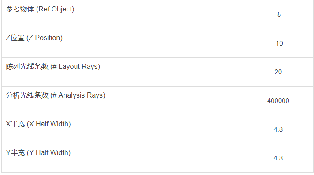This screenshot has height=175, width=314.
Task: Click the Chinese text 参考物体
Action: (20, 9)
